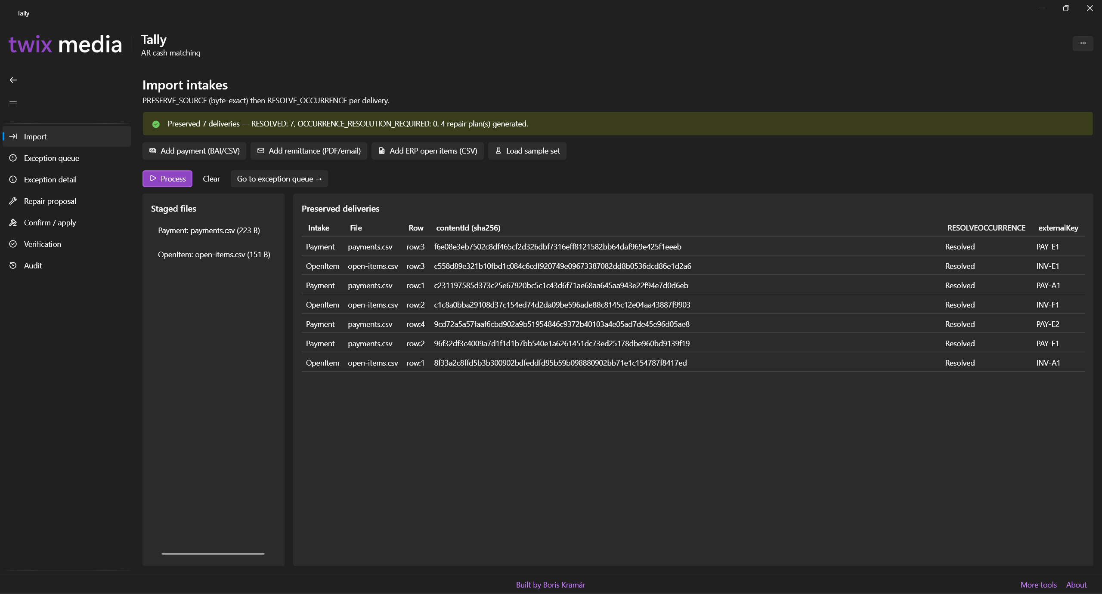Click the twix media logo

click(65, 44)
